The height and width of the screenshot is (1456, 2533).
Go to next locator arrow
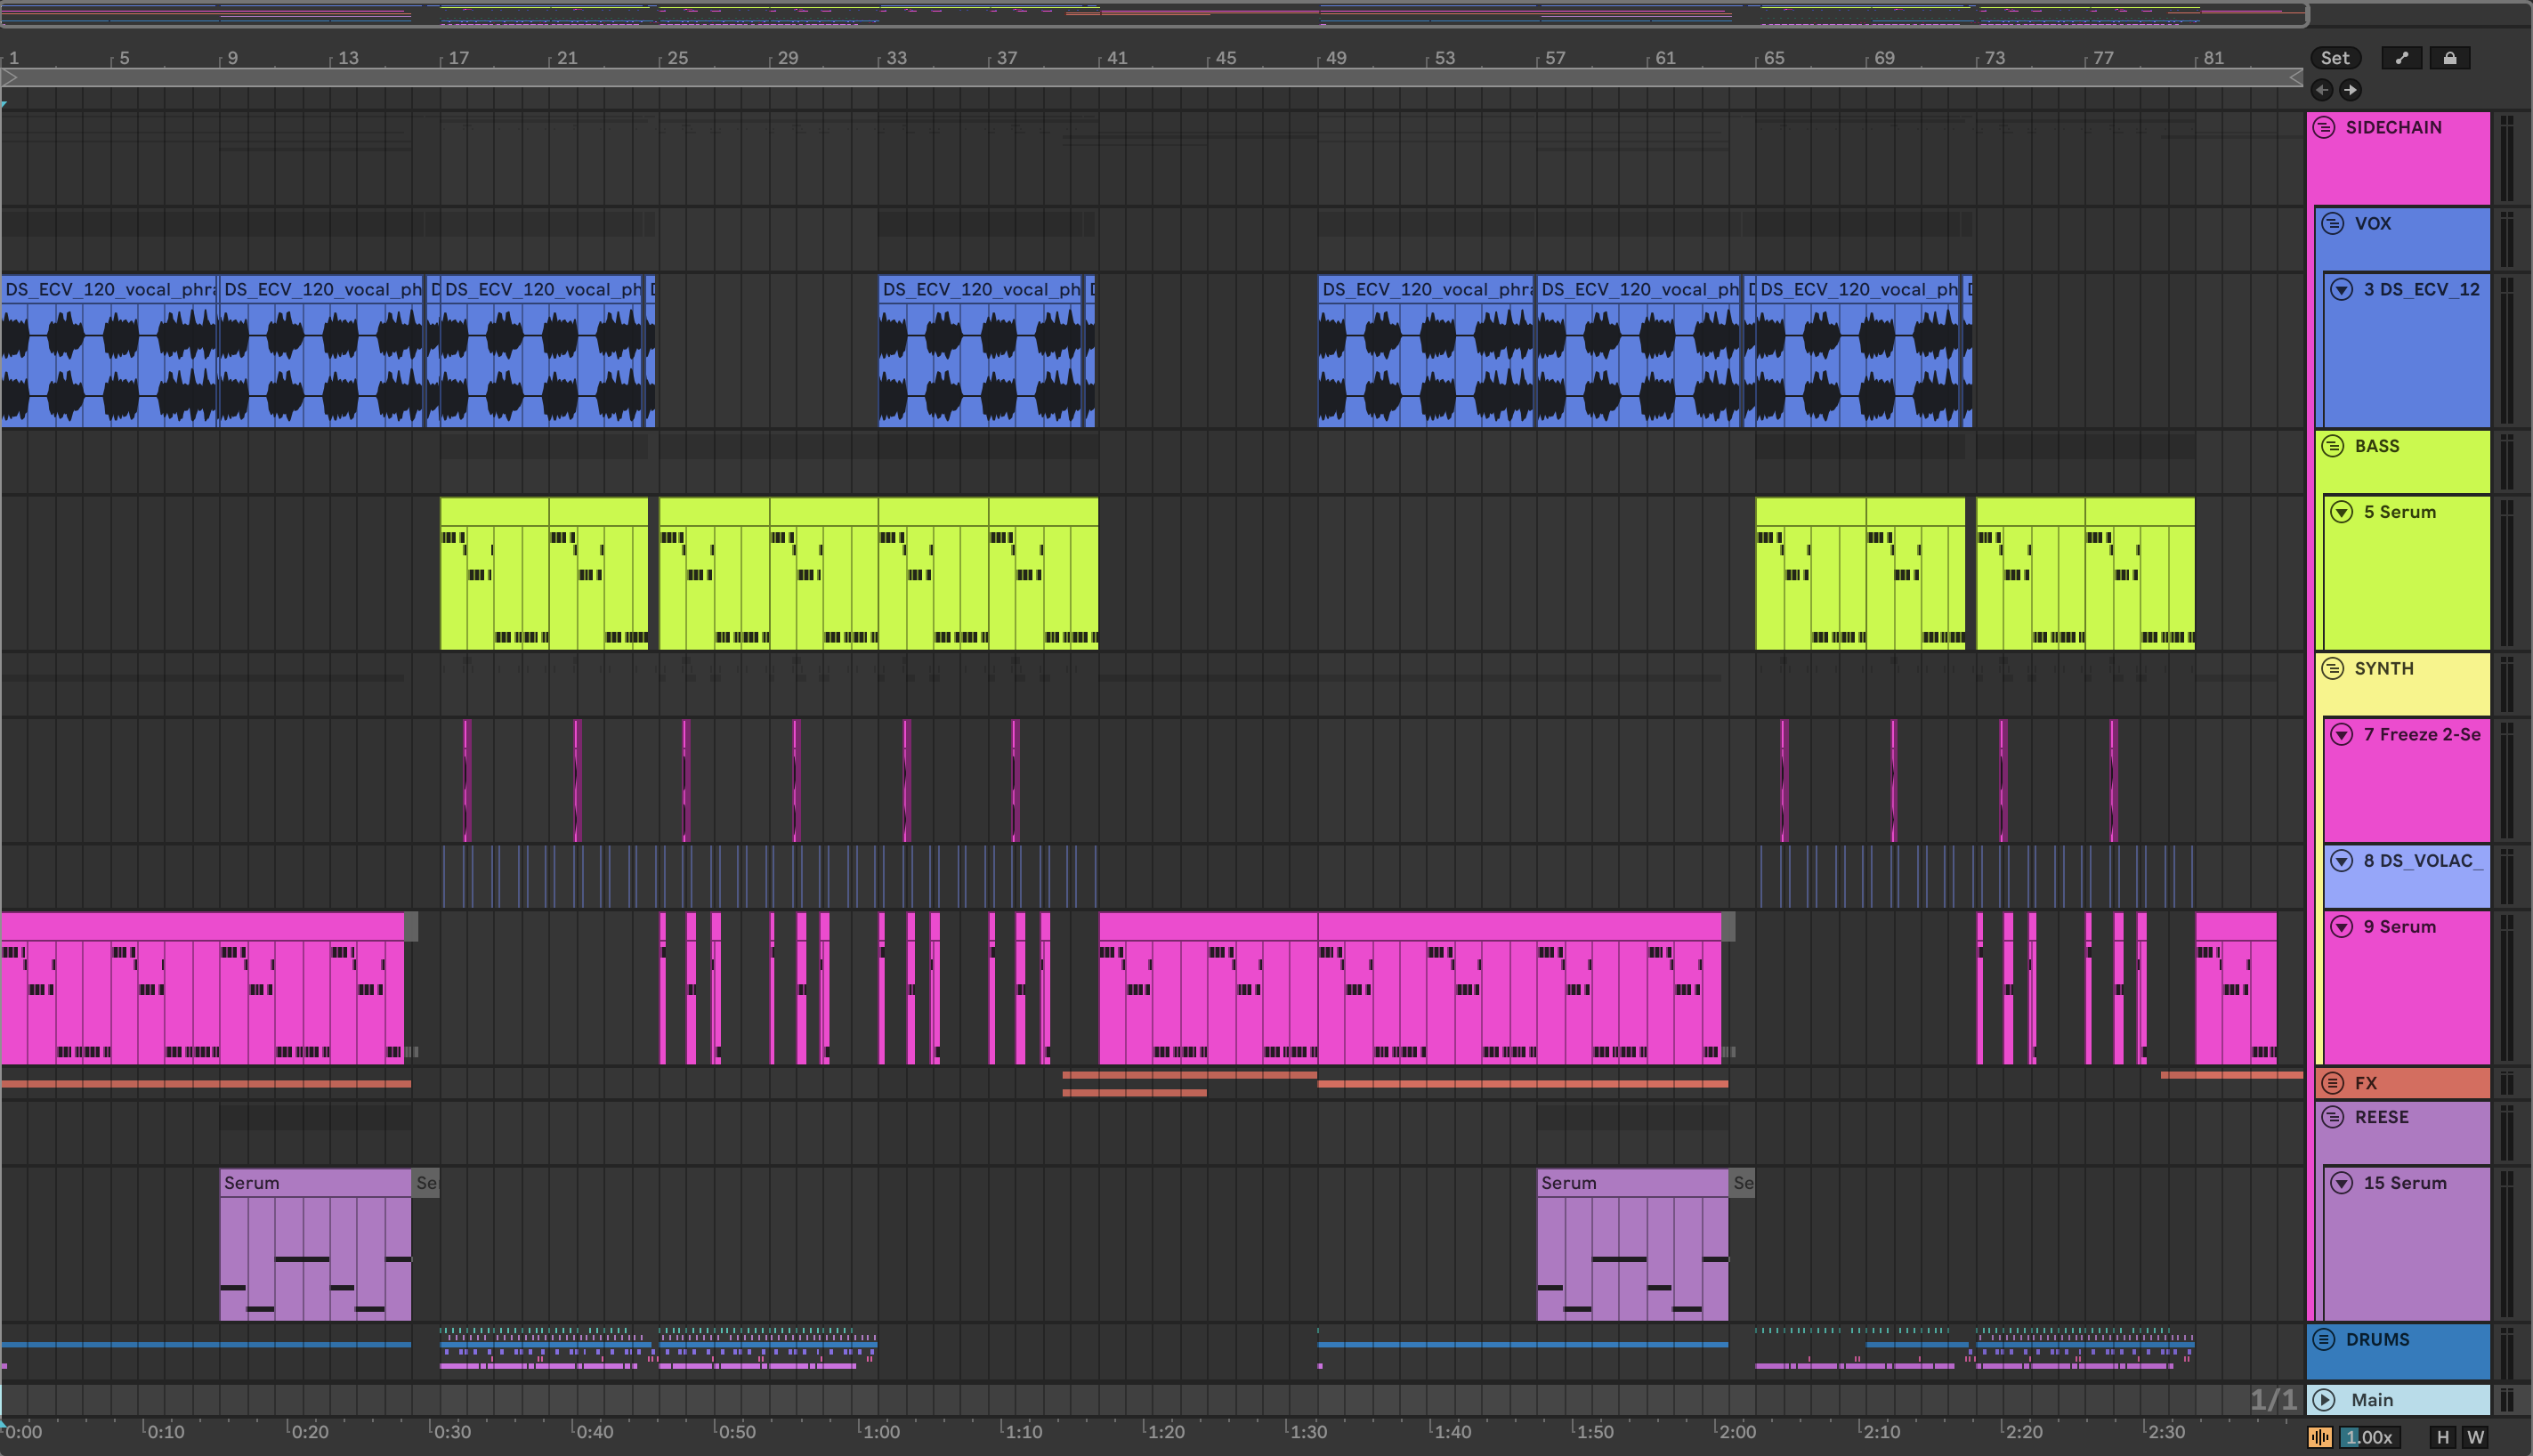pyautogui.click(x=2350, y=90)
